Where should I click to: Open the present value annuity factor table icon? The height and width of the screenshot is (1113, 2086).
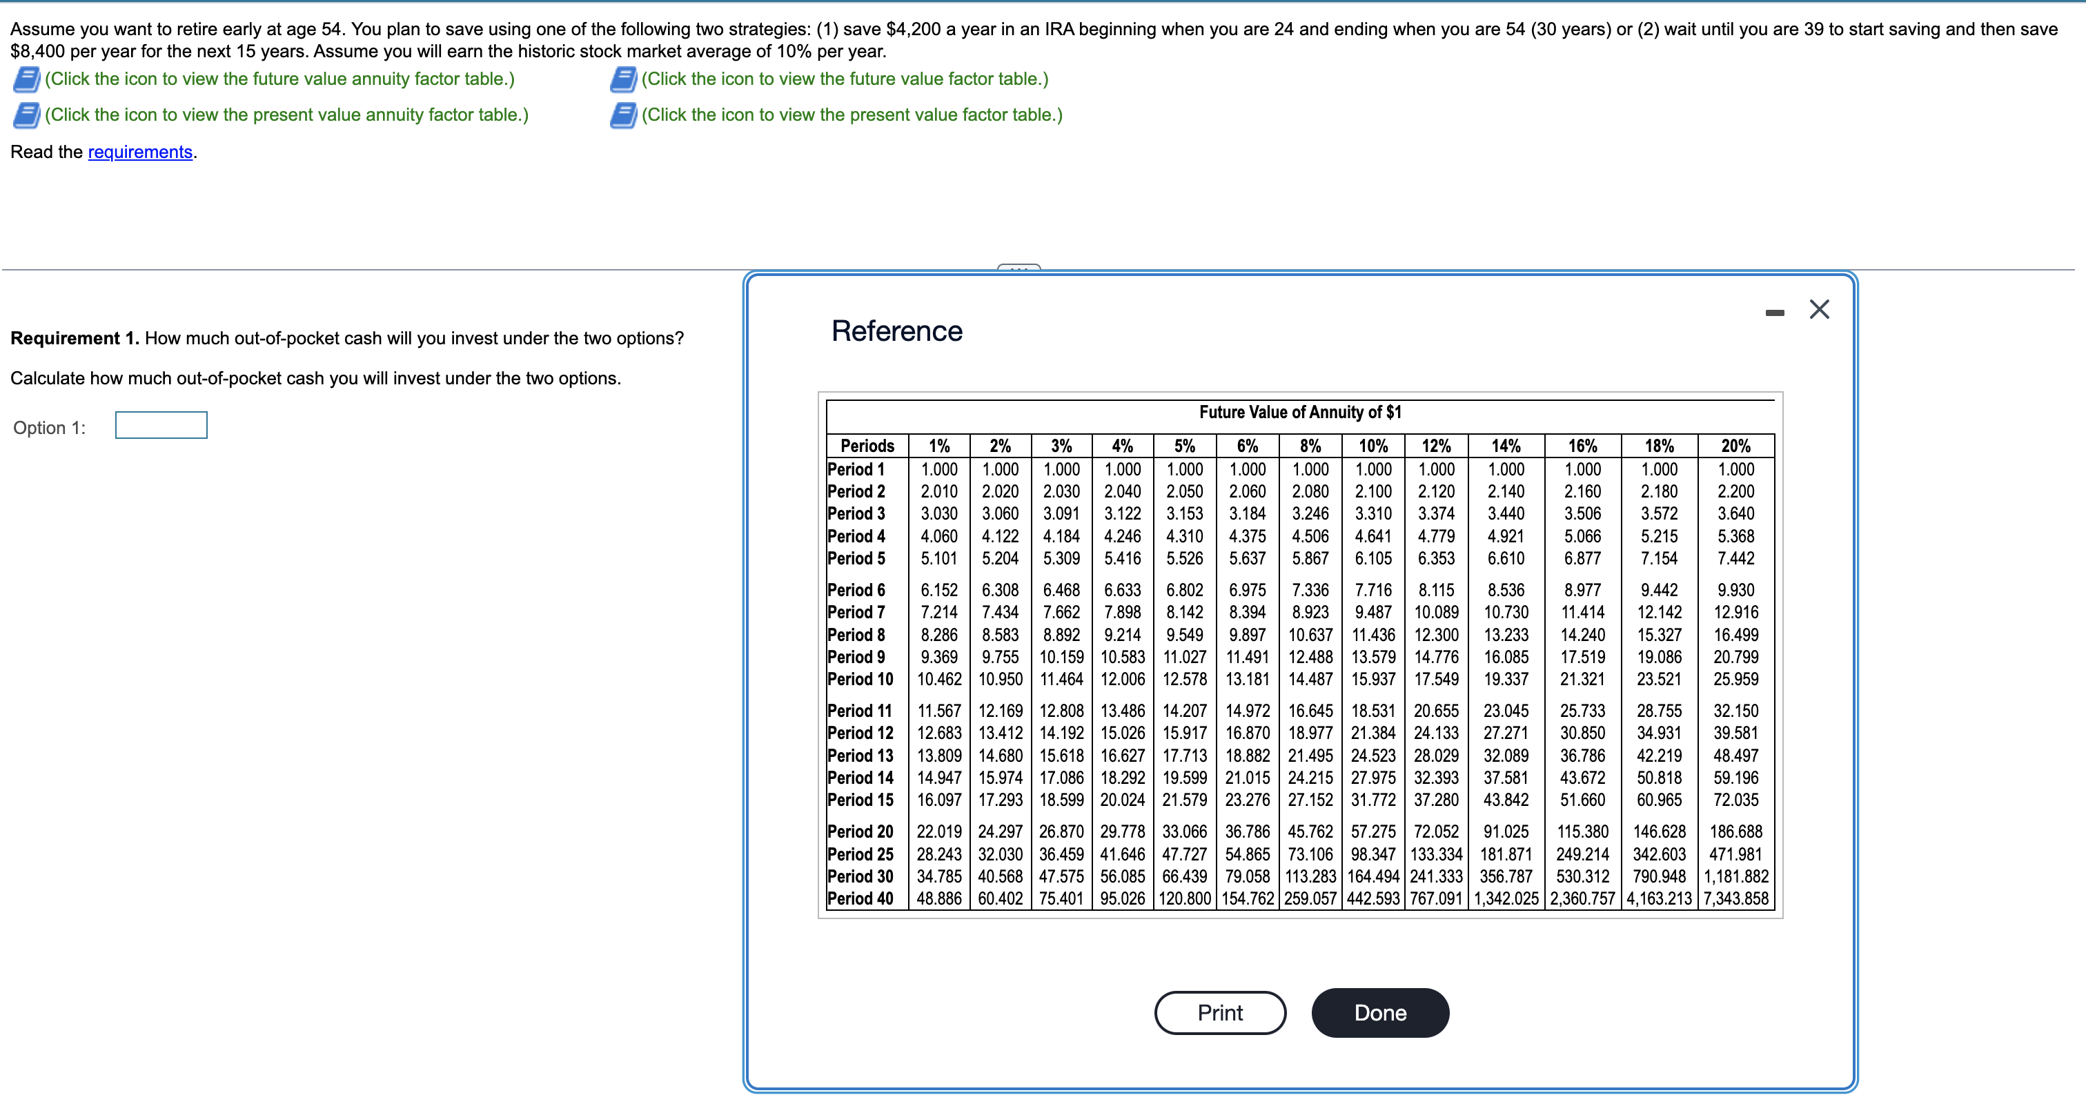pyautogui.click(x=26, y=115)
